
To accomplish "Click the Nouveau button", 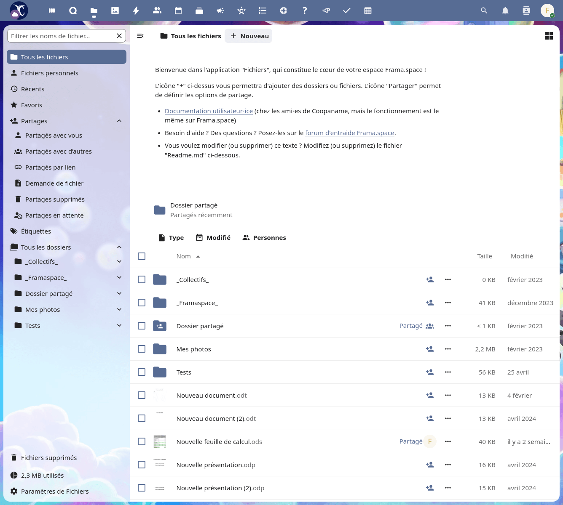I will [249, 36].
